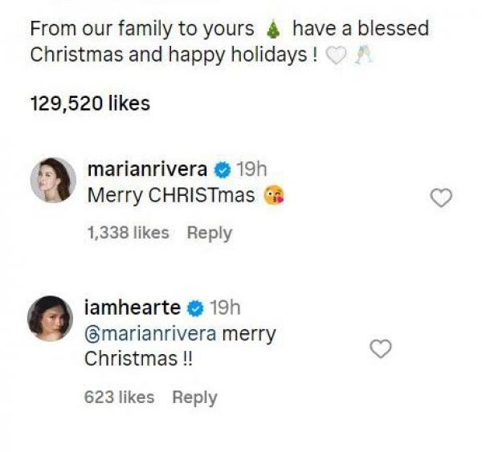This screenshot has width=482, height=452.
Task: Click the Christmas tree emoji in caption
Action: (x=272, y=30)
